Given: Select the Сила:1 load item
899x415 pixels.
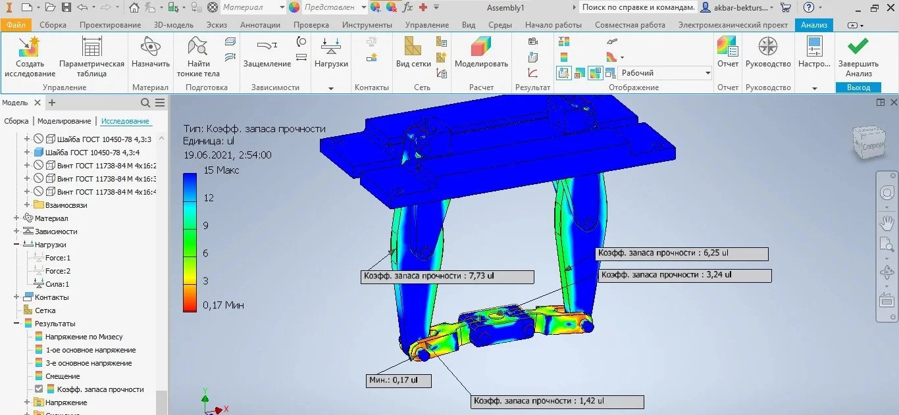Looking at the screenshot, I should tap(57, 284).
